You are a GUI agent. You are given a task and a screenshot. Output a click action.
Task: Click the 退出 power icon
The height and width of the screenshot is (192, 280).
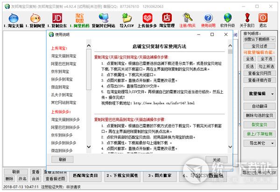coord(263,18)
